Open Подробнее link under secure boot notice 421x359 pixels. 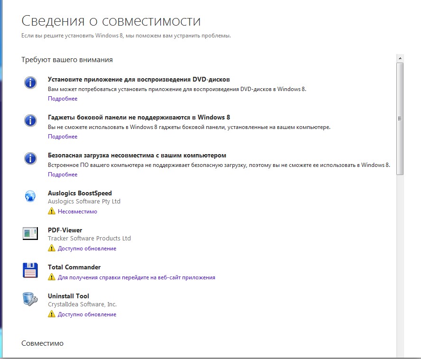(x=63, y=174)
